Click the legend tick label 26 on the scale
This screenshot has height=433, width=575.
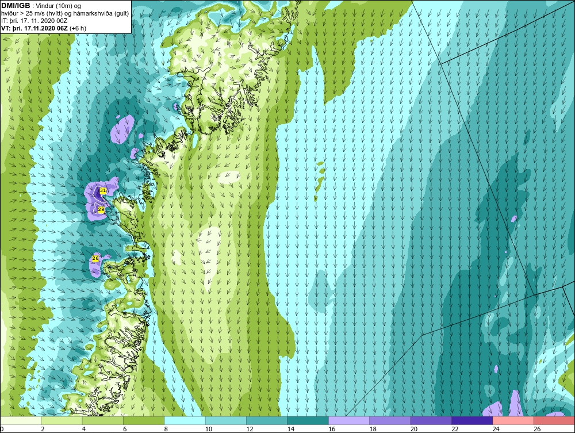[537, 429]
